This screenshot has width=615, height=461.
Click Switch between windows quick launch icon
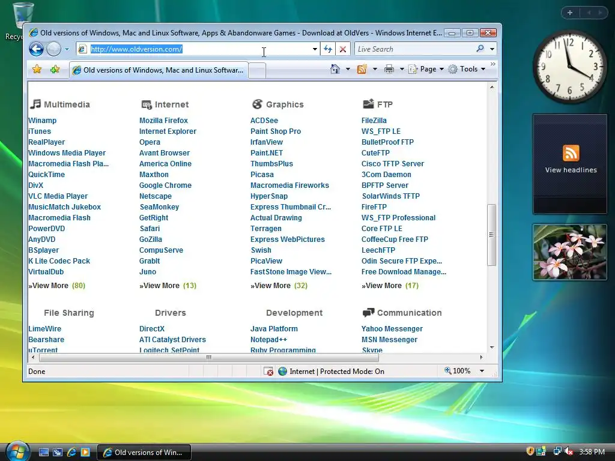coord(58,452)
